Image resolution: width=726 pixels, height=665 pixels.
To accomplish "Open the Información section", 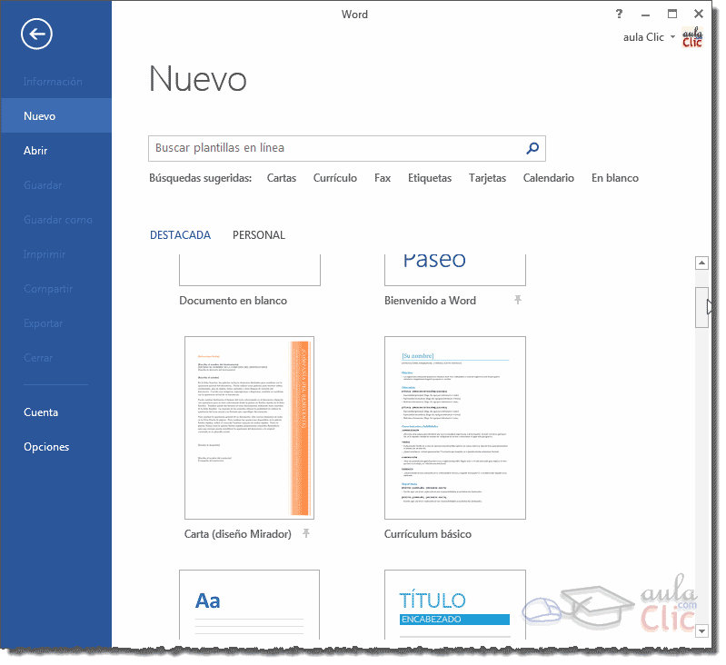I will coord(56,82).
